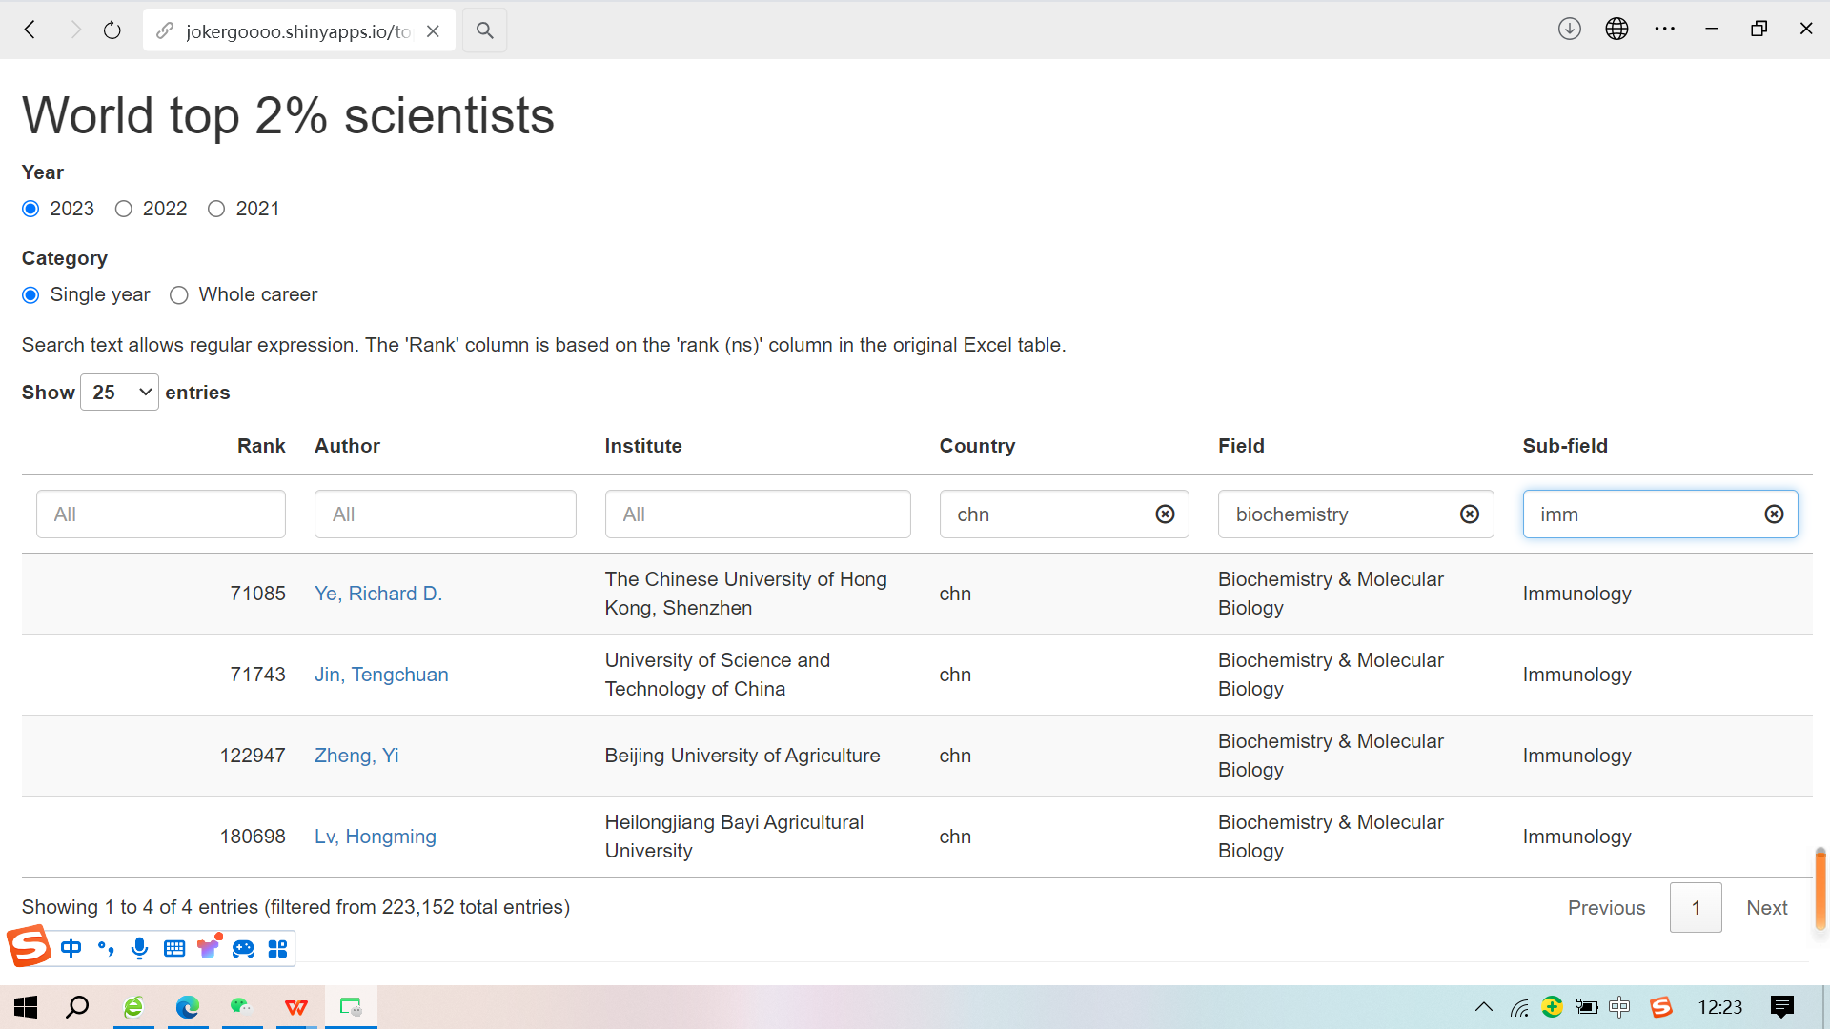Click the Sogou microphone voice input icon
This screenshot has height=1029, width=1830.
(x=140, y=948)
